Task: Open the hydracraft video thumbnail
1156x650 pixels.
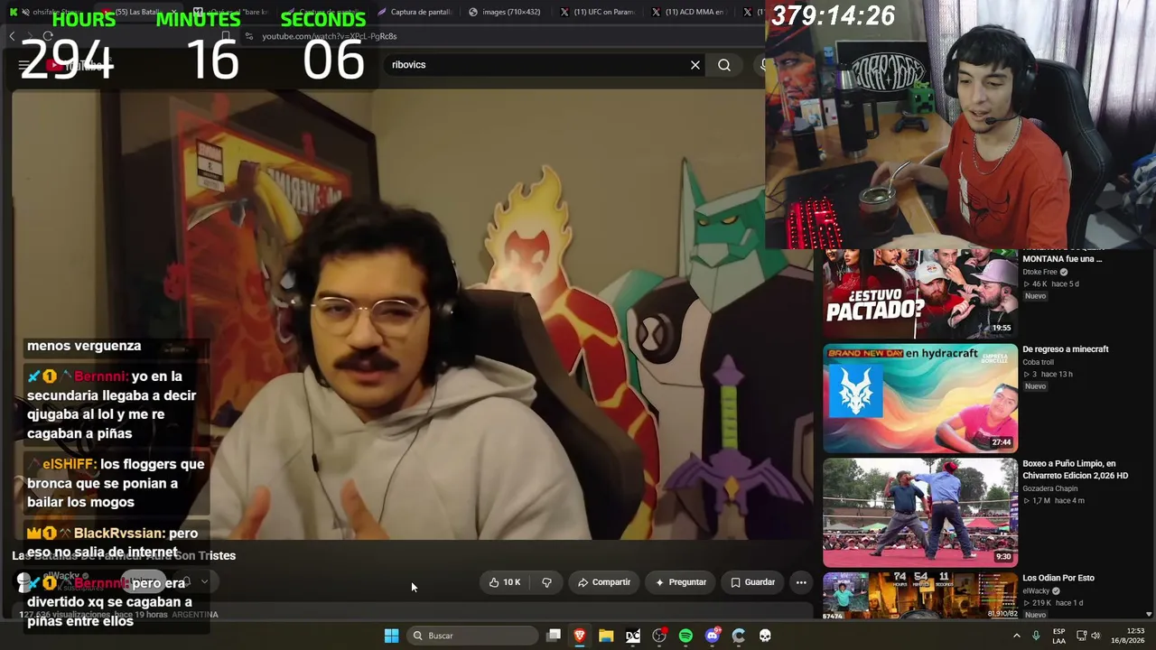Action: click(920, 398)
